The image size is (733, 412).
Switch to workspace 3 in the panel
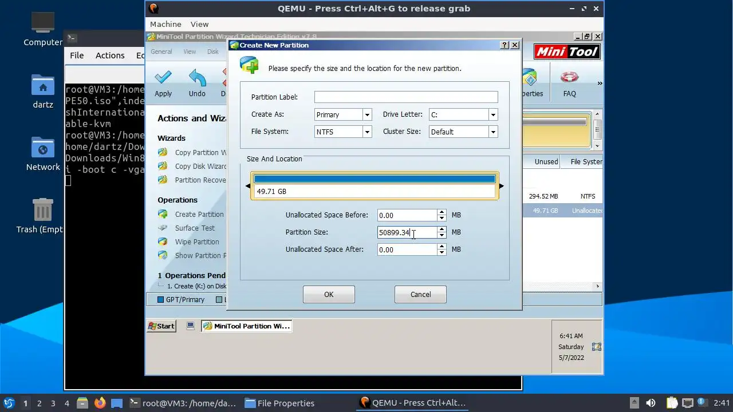[53, 403]
